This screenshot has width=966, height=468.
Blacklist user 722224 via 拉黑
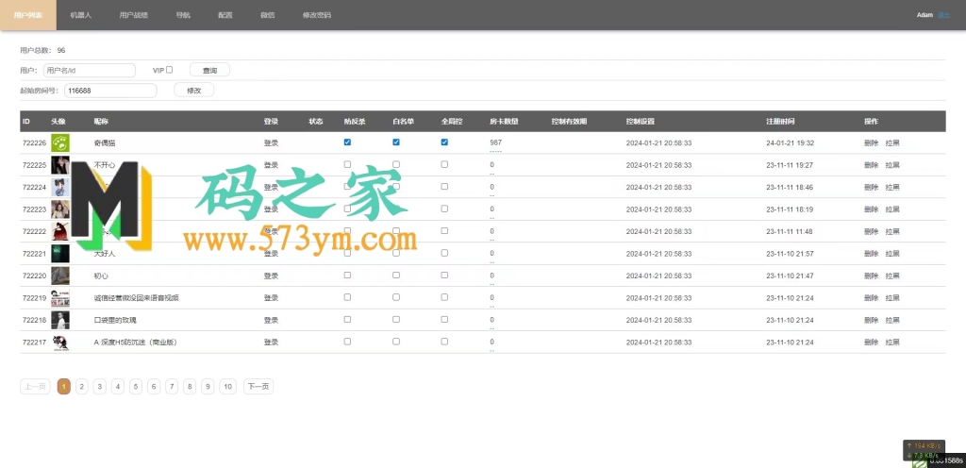tap(892, 187)
